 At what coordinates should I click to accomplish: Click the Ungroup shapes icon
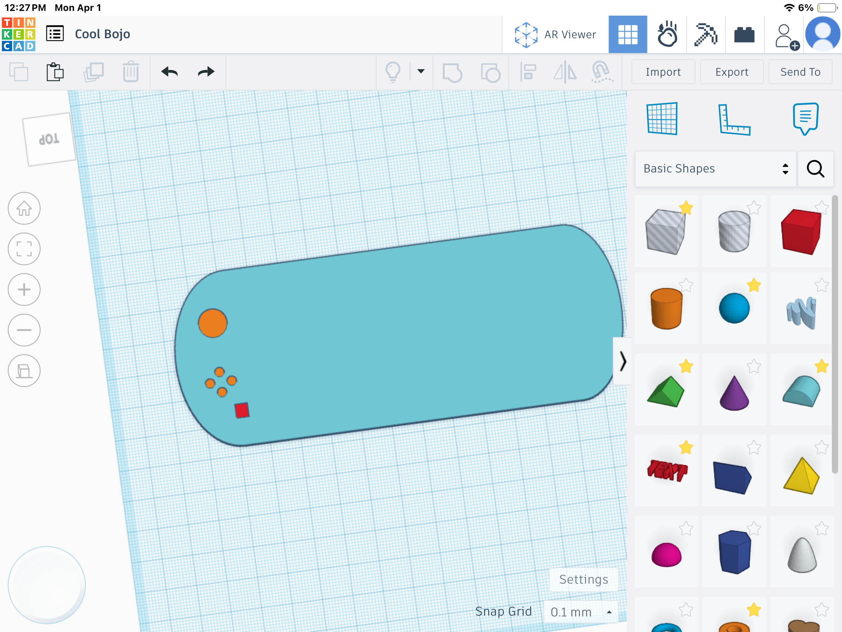coord(490,72)
